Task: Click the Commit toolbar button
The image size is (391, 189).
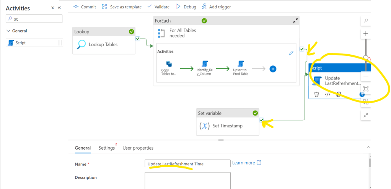Action: (x=84, y=7)
